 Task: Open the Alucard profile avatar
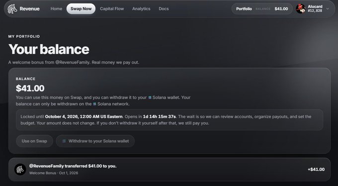click(301, 8)
